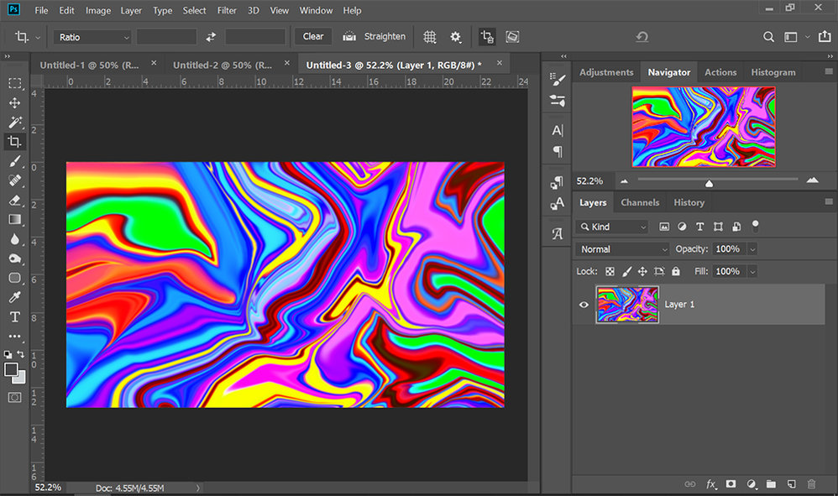The height and width of the screenshot is (496, 838).
Task: Open the Normal blending mode dropdown
Action: pyautogui.click(x=622, y=249)
